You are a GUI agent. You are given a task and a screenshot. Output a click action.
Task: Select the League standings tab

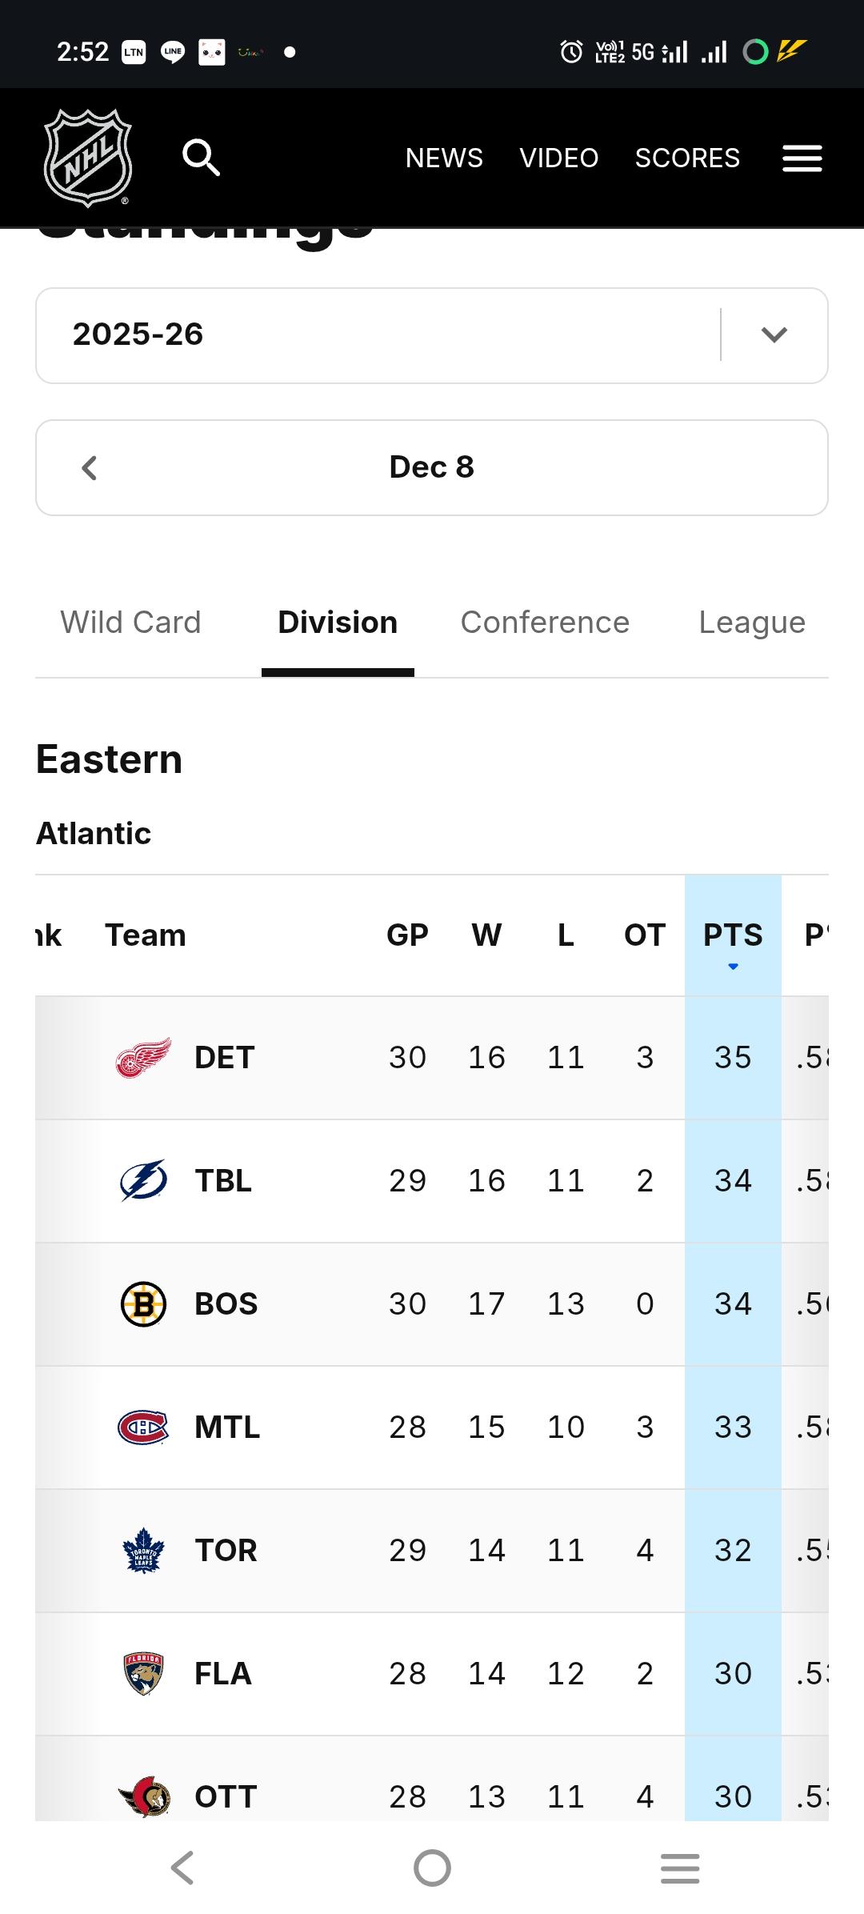pos(751,623)
